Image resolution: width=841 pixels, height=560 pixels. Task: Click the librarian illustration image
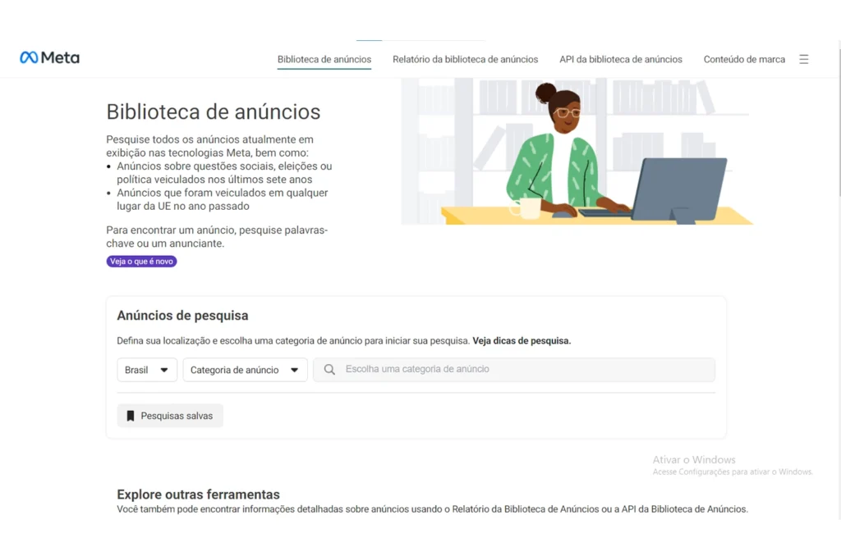tap(577, 152)
